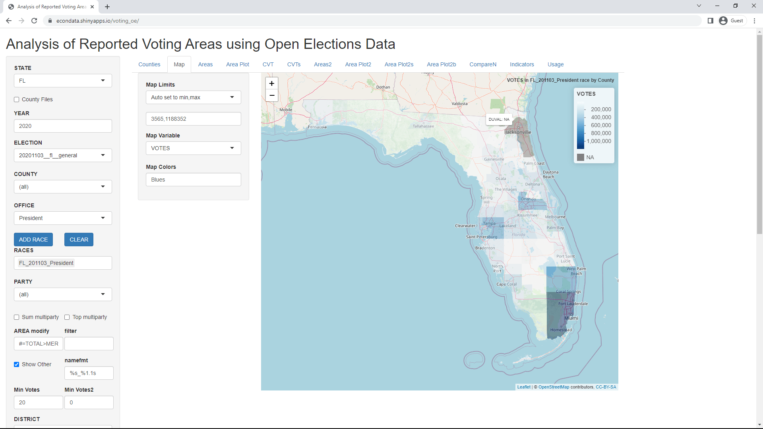
Task: Go back in browser history
Action: click(x=9, y=21)
